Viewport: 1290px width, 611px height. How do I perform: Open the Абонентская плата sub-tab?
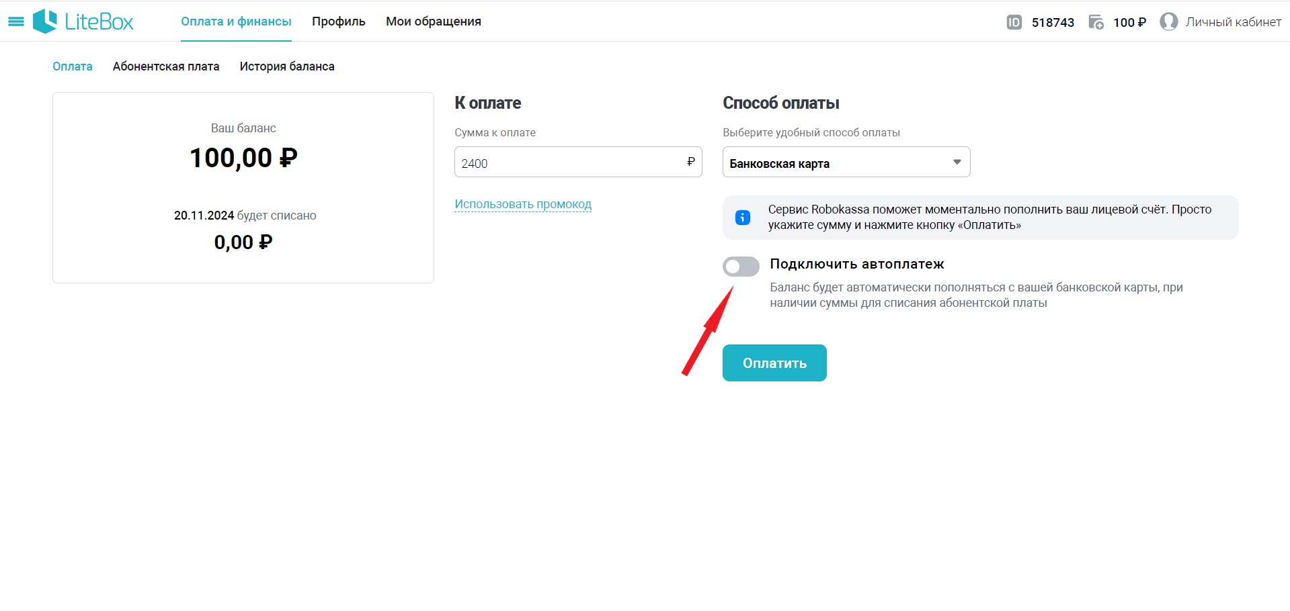(x=166, y=66)
